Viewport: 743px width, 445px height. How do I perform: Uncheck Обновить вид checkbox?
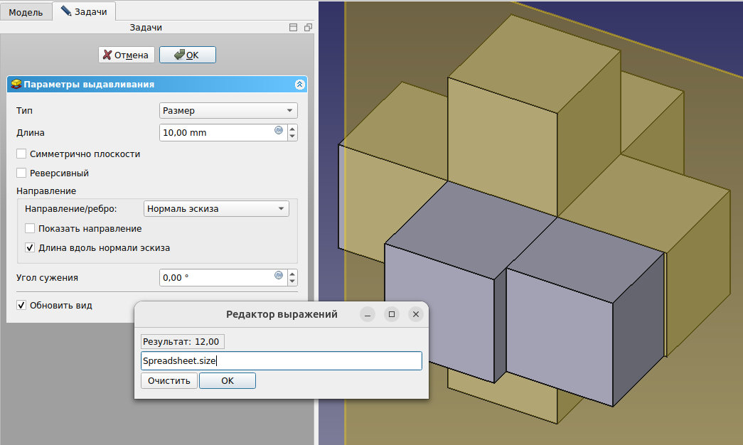pos(21,305)
